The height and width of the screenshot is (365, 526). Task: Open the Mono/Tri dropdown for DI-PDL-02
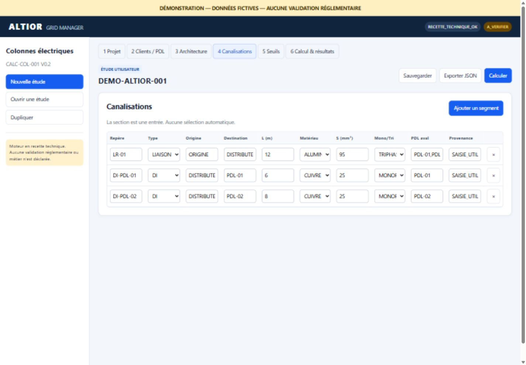click(x=390, y=196)
